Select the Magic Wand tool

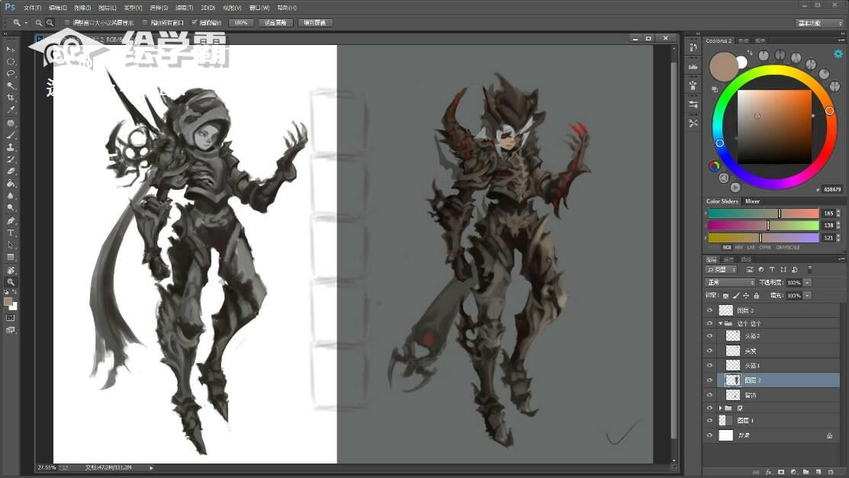coord(10,85)
